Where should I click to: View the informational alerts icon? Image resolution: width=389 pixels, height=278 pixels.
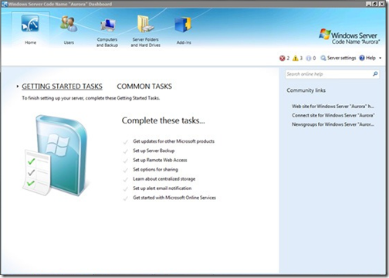point(309,58)
